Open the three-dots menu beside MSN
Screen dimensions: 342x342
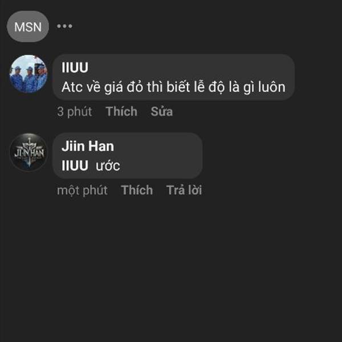64,26
